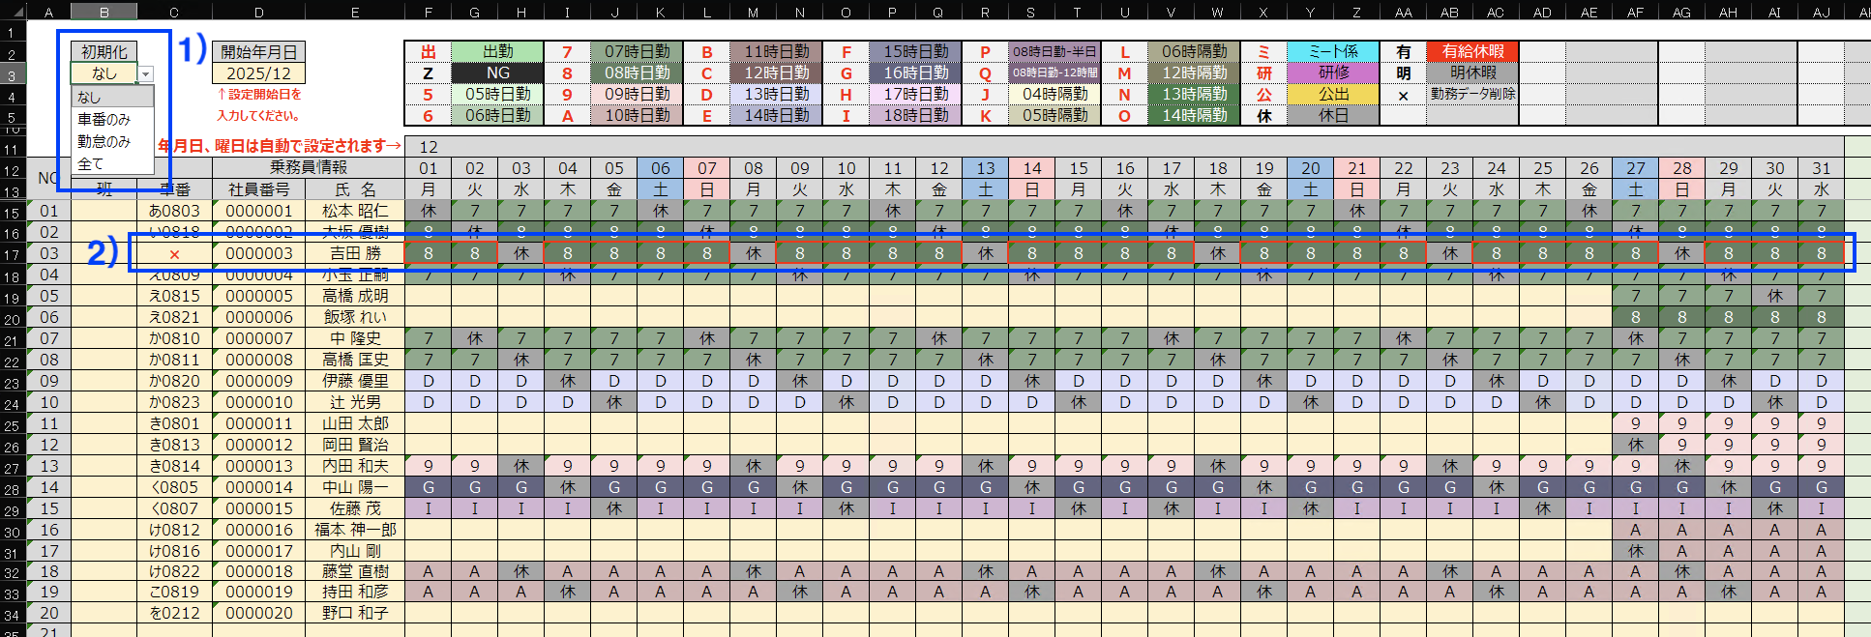Click the red × mark in row 03

coord(174,254)
